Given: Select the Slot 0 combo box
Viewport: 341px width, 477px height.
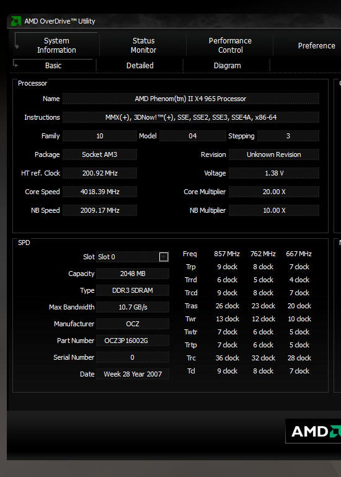Looking at the screenshot, I should coord(133,257).
